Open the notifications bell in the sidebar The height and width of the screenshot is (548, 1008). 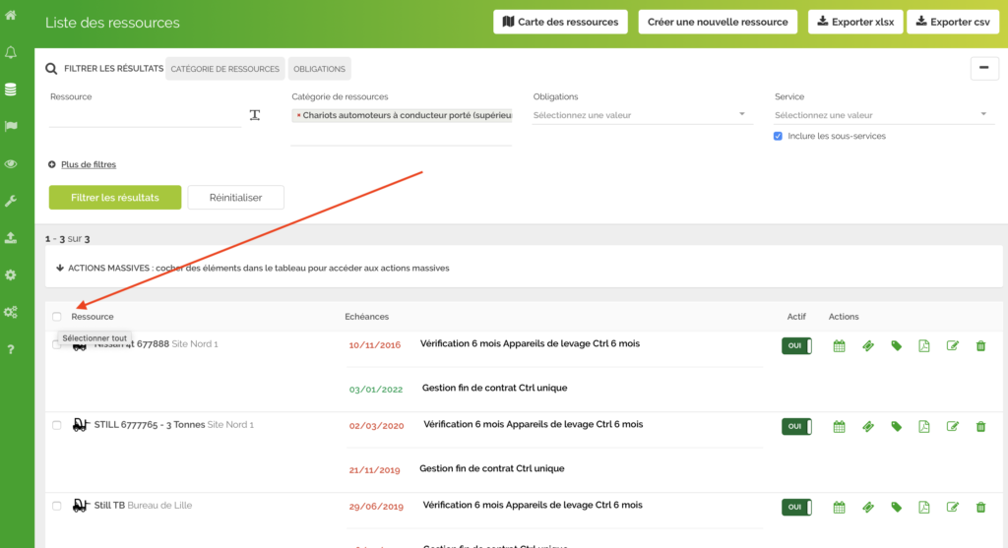11,52
